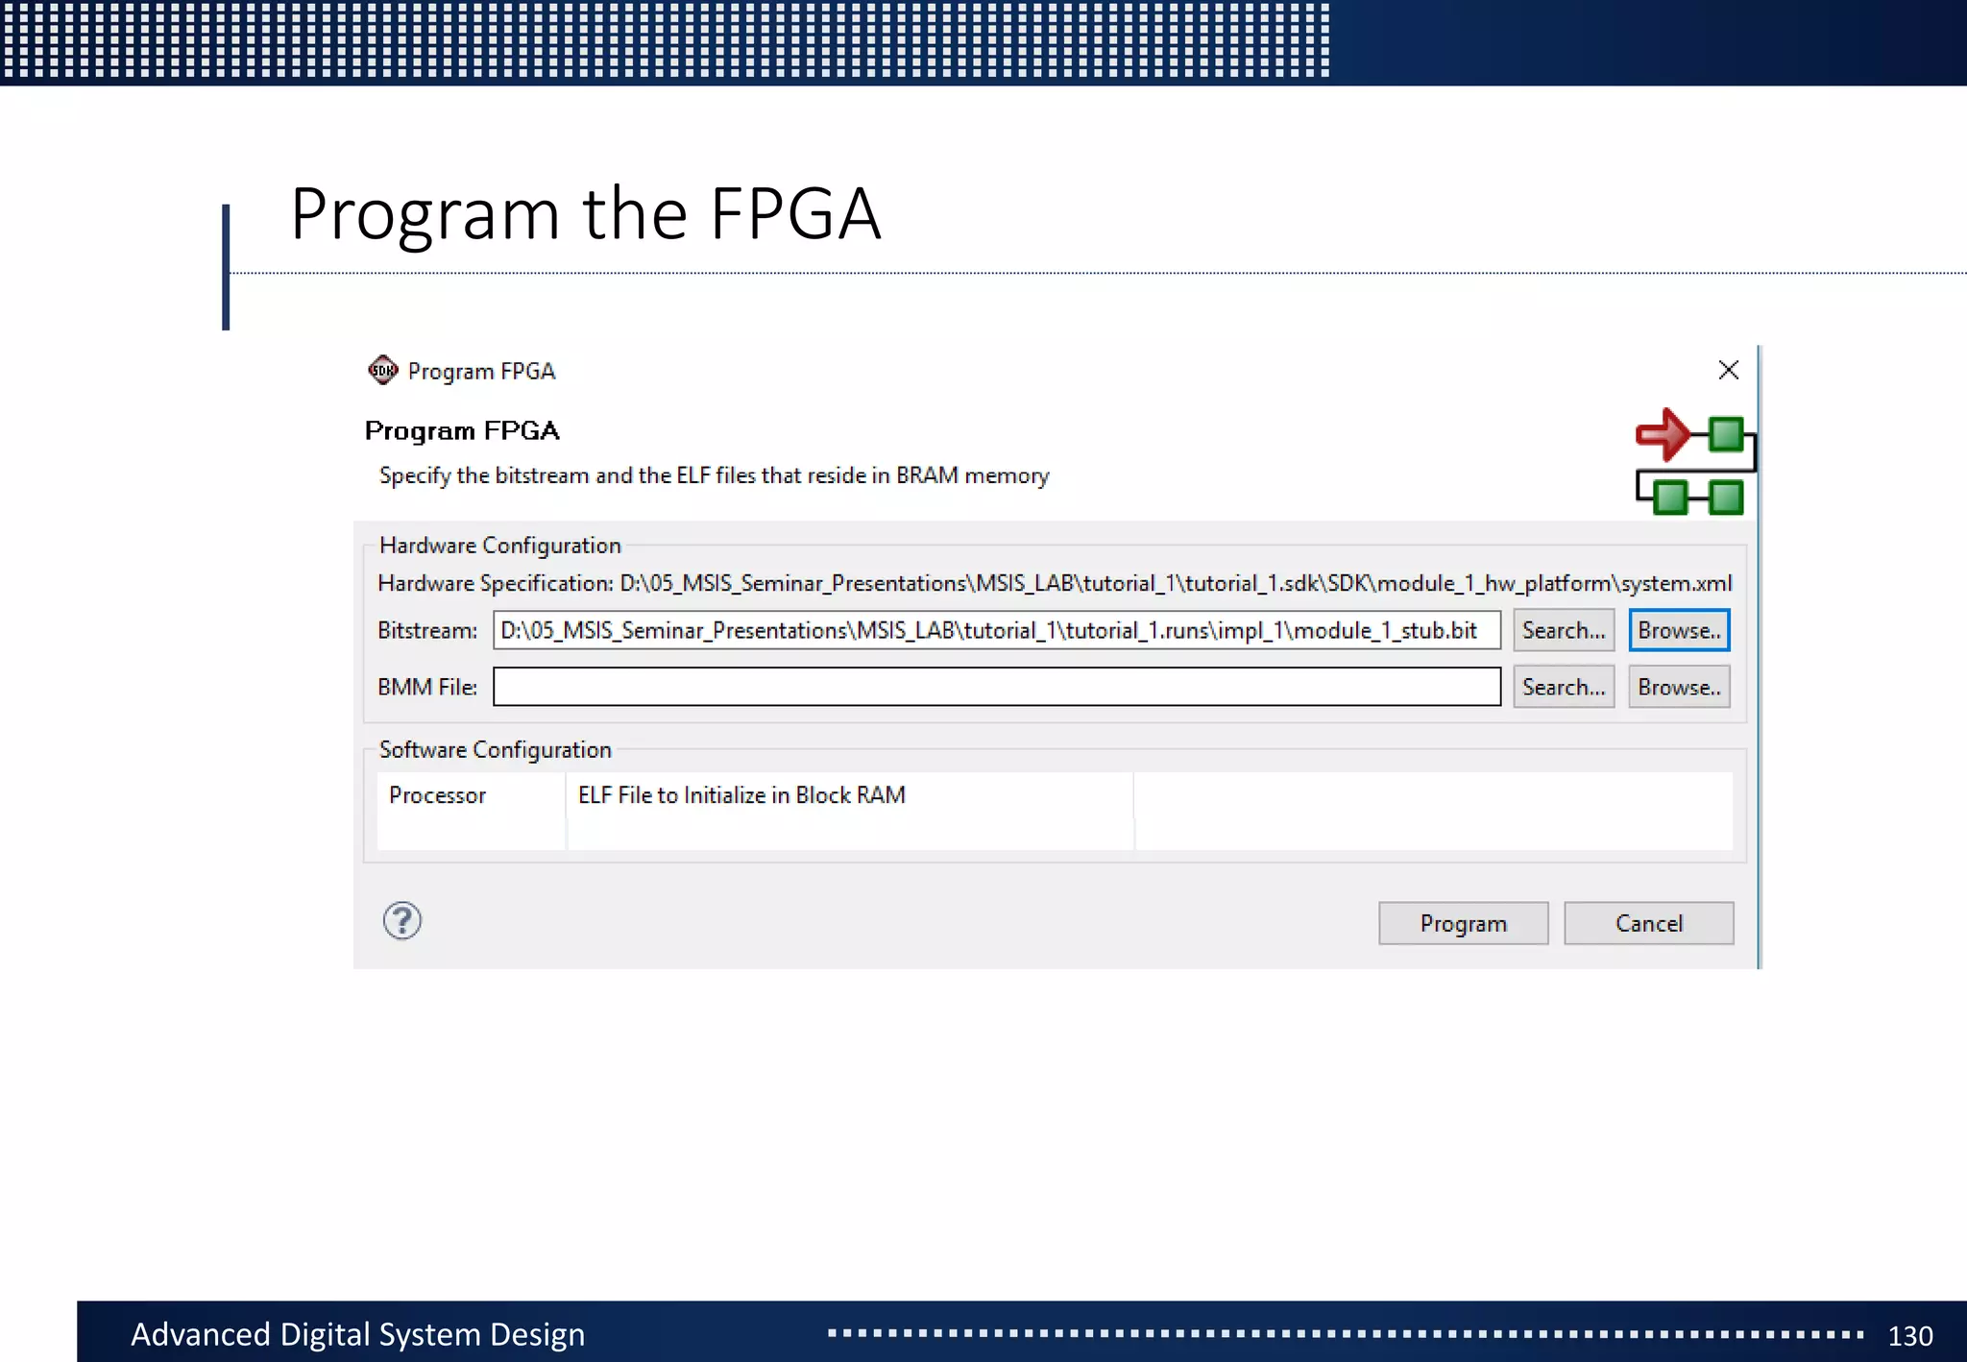Click the Hardware Specification path text
1967x1362 pixels.
(x=1176, y=583)
